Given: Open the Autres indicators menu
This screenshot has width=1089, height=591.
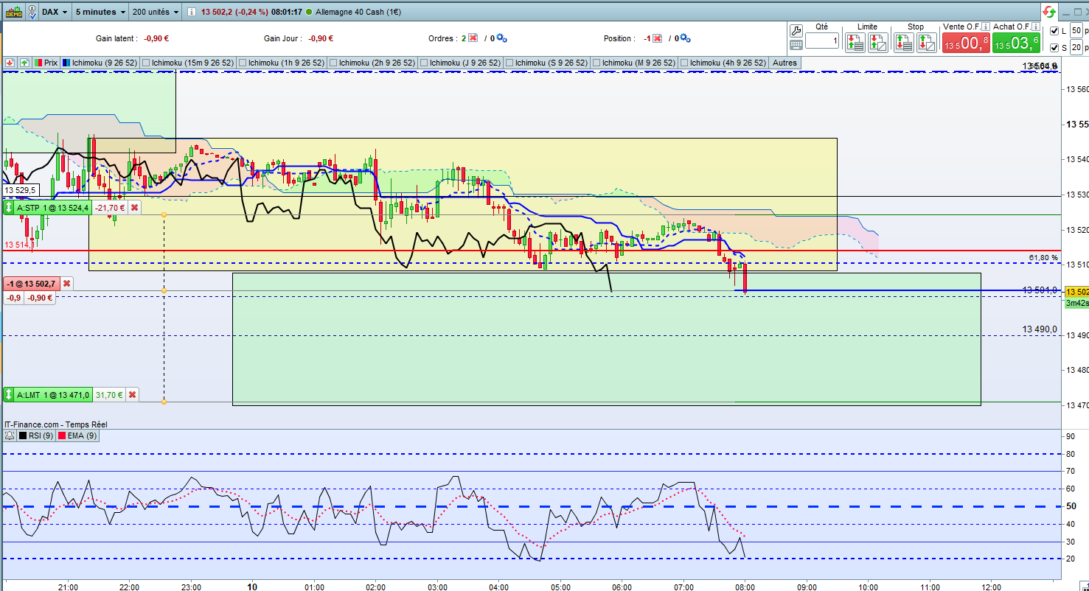Looking at the screenshot, I should click(x=784, y=63).
